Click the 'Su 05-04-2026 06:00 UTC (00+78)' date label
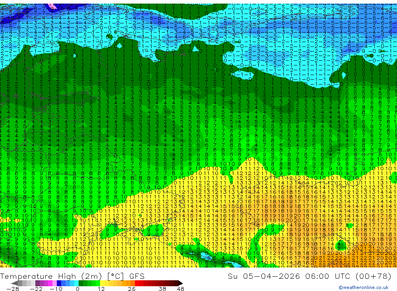Image resolution: width=397 pixels, height=291 pixels. [x=309, y=276]
